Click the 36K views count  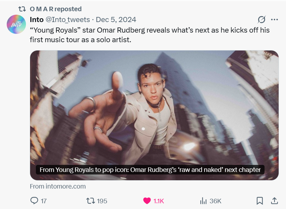(x=215, y=201)
